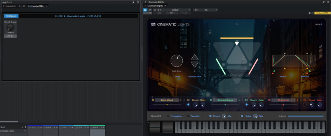Toggle the Global FX Arpeggiator power icon
331x136 pixels.
168,116
